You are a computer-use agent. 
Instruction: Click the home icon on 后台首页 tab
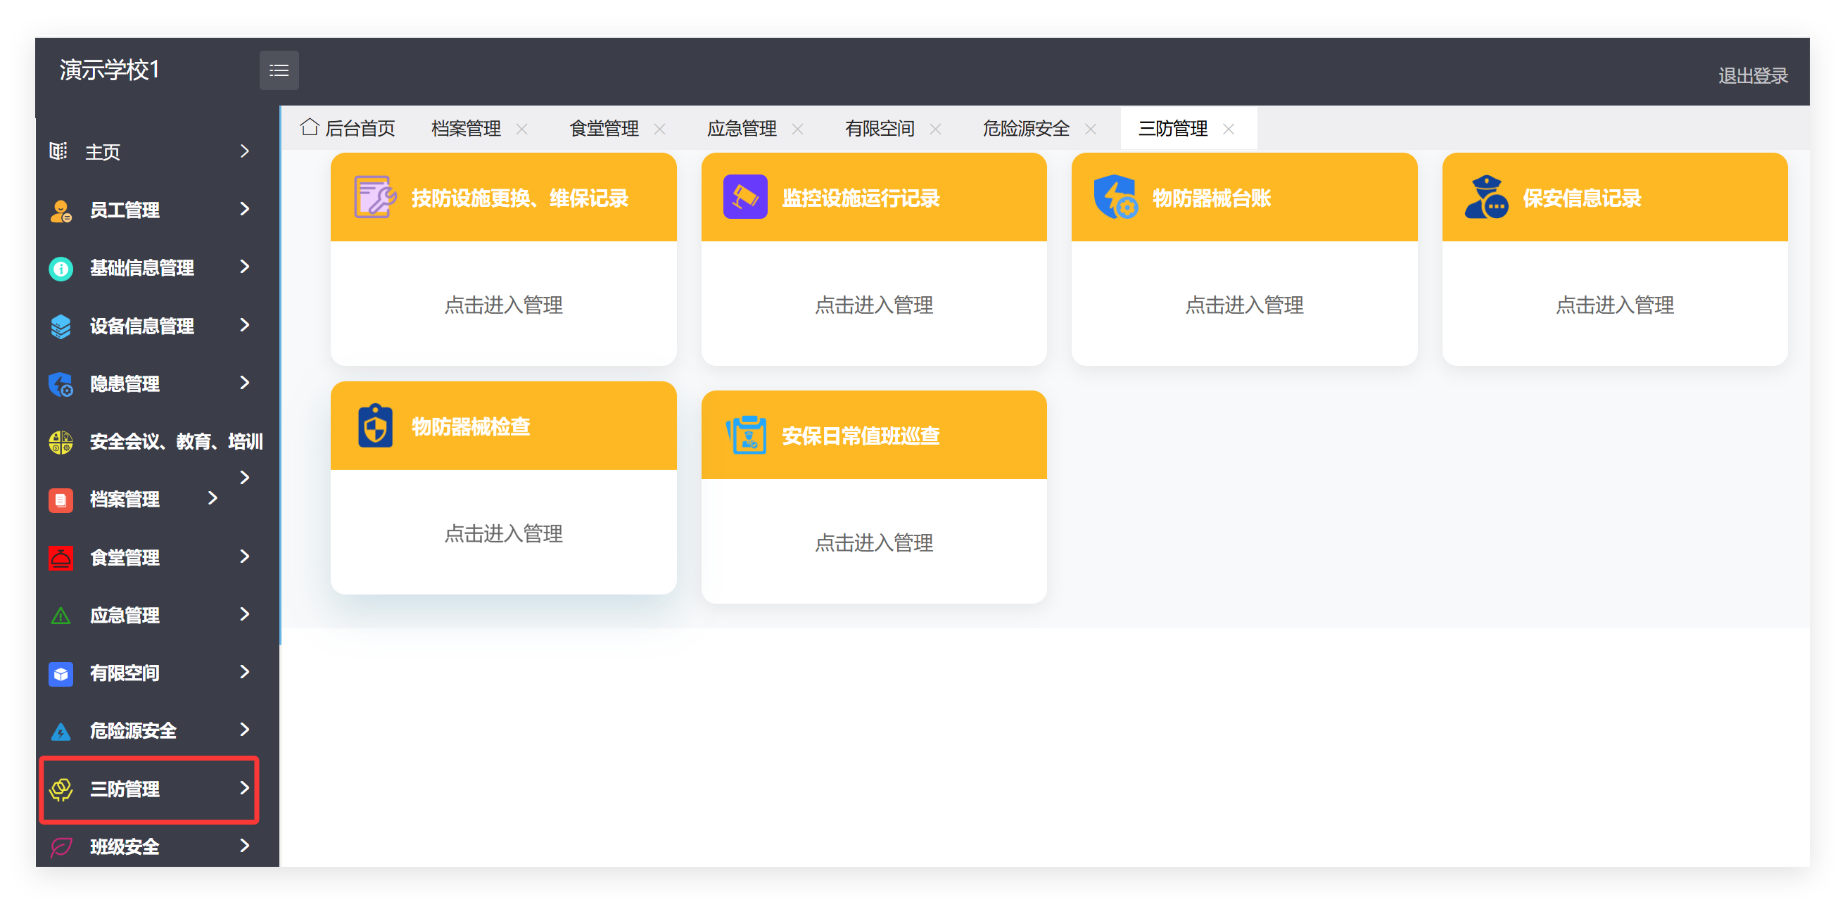(310, 127)
